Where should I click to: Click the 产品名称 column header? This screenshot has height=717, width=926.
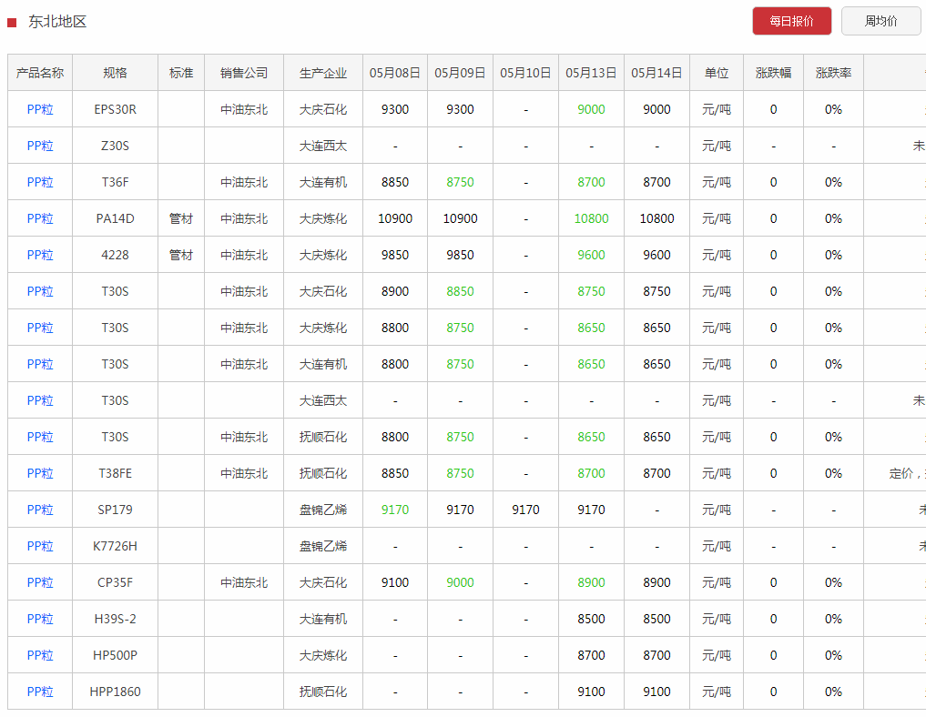[x=40, y=73]
